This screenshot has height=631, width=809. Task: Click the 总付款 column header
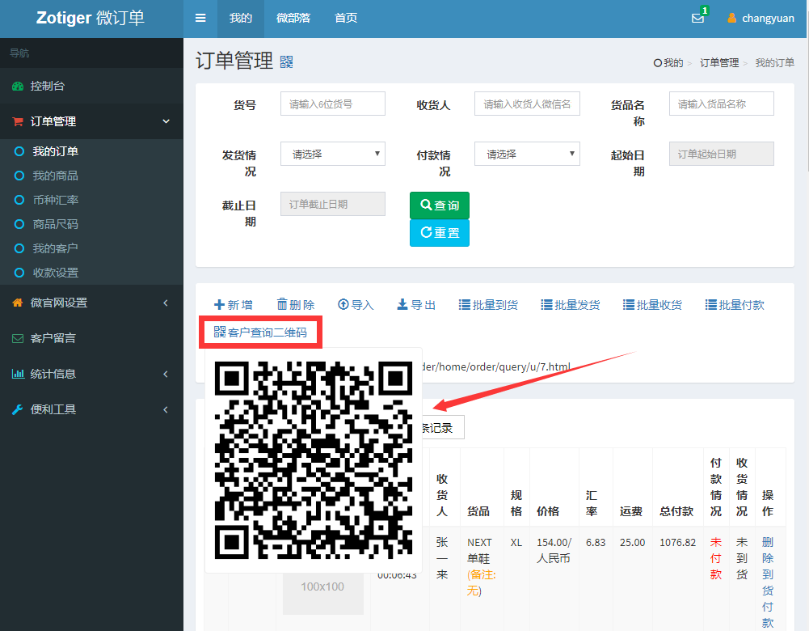point(676,511)
